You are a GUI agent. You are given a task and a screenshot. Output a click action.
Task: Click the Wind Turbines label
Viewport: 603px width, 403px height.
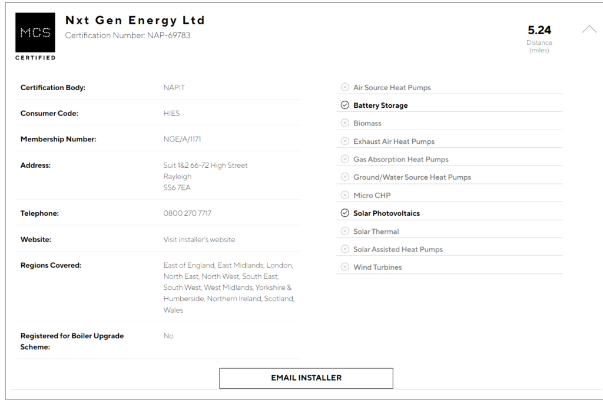[x=377, y=267]
